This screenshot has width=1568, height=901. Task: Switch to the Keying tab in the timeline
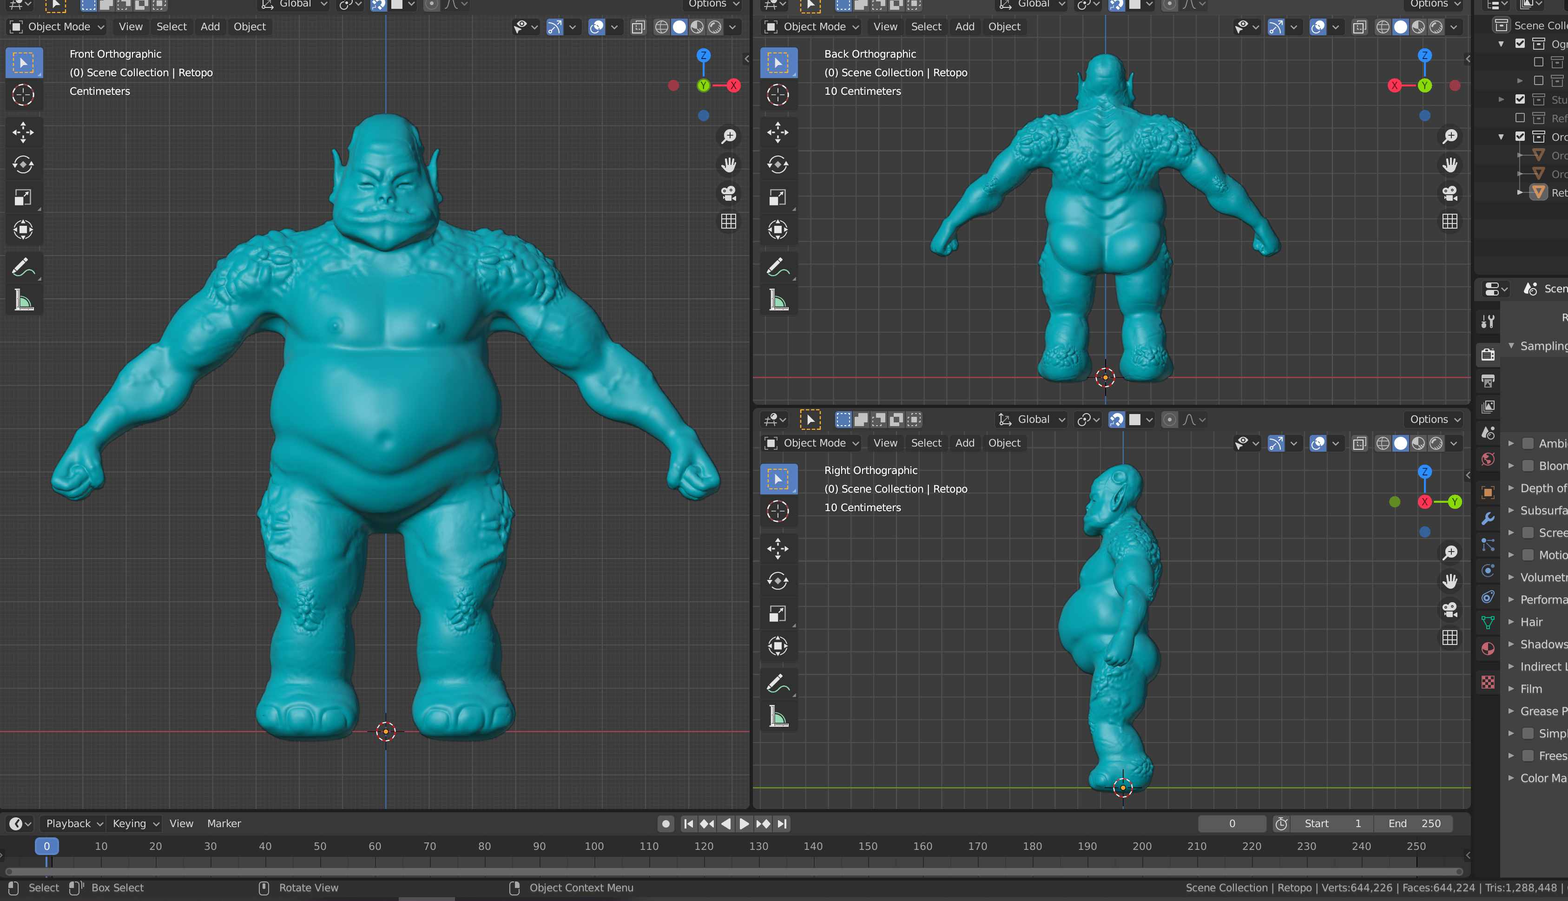(x=130, y=824)
